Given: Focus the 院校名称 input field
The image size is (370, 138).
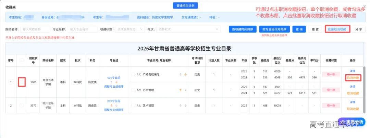Looking at the screenshot, I should [35, 29].
